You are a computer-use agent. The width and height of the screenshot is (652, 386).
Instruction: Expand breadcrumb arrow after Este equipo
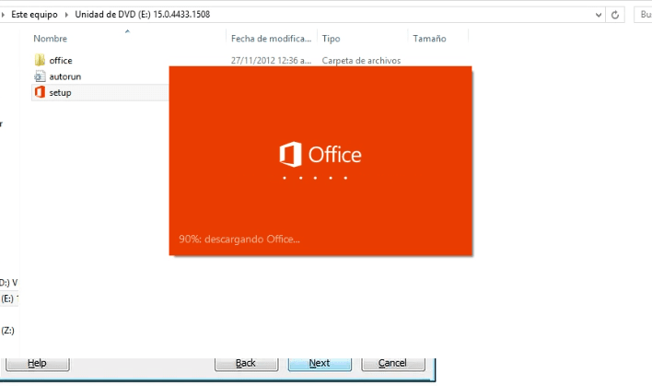pos(66,15)
